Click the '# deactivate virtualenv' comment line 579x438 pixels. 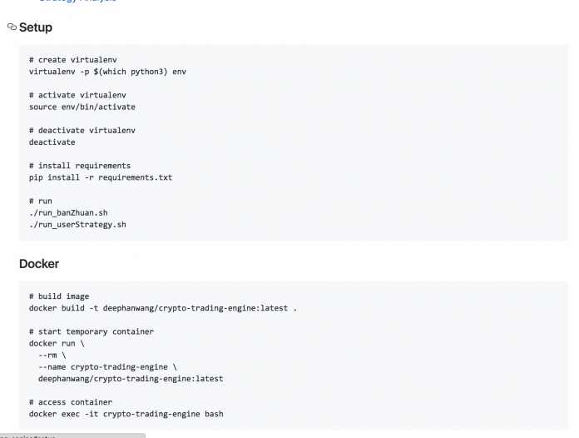(82, 131)
